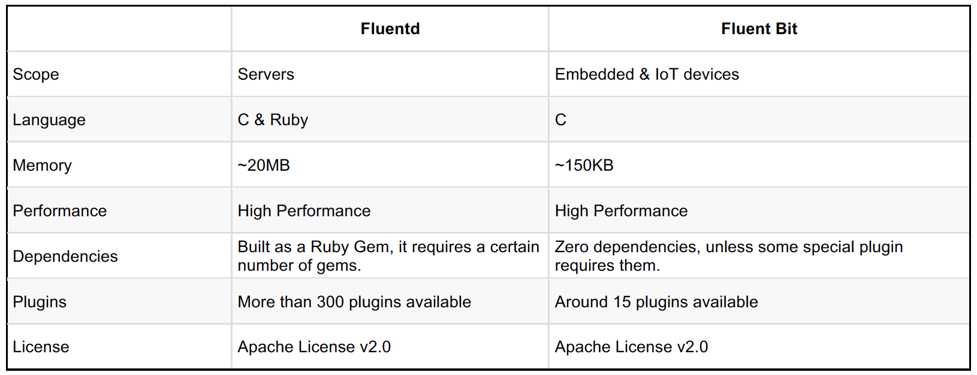Click the Language row label
The height and width of the screenshot is (375, 977).
pyautogui.click(x=49, y=120)
